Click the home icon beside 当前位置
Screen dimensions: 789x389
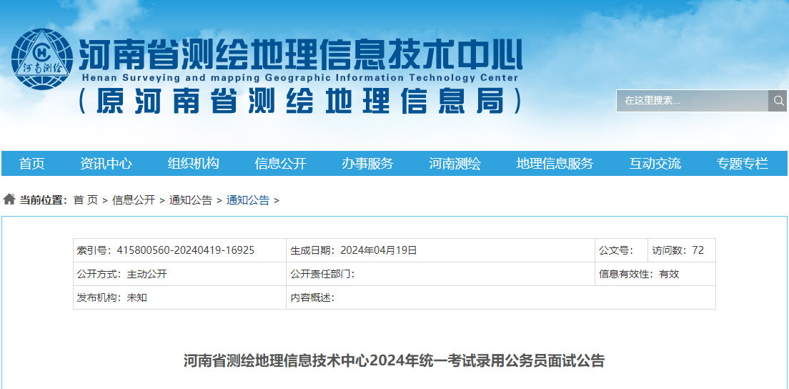(x=9, y=200)
